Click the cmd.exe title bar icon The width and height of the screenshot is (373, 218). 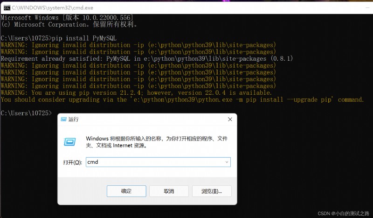(7, 8)
